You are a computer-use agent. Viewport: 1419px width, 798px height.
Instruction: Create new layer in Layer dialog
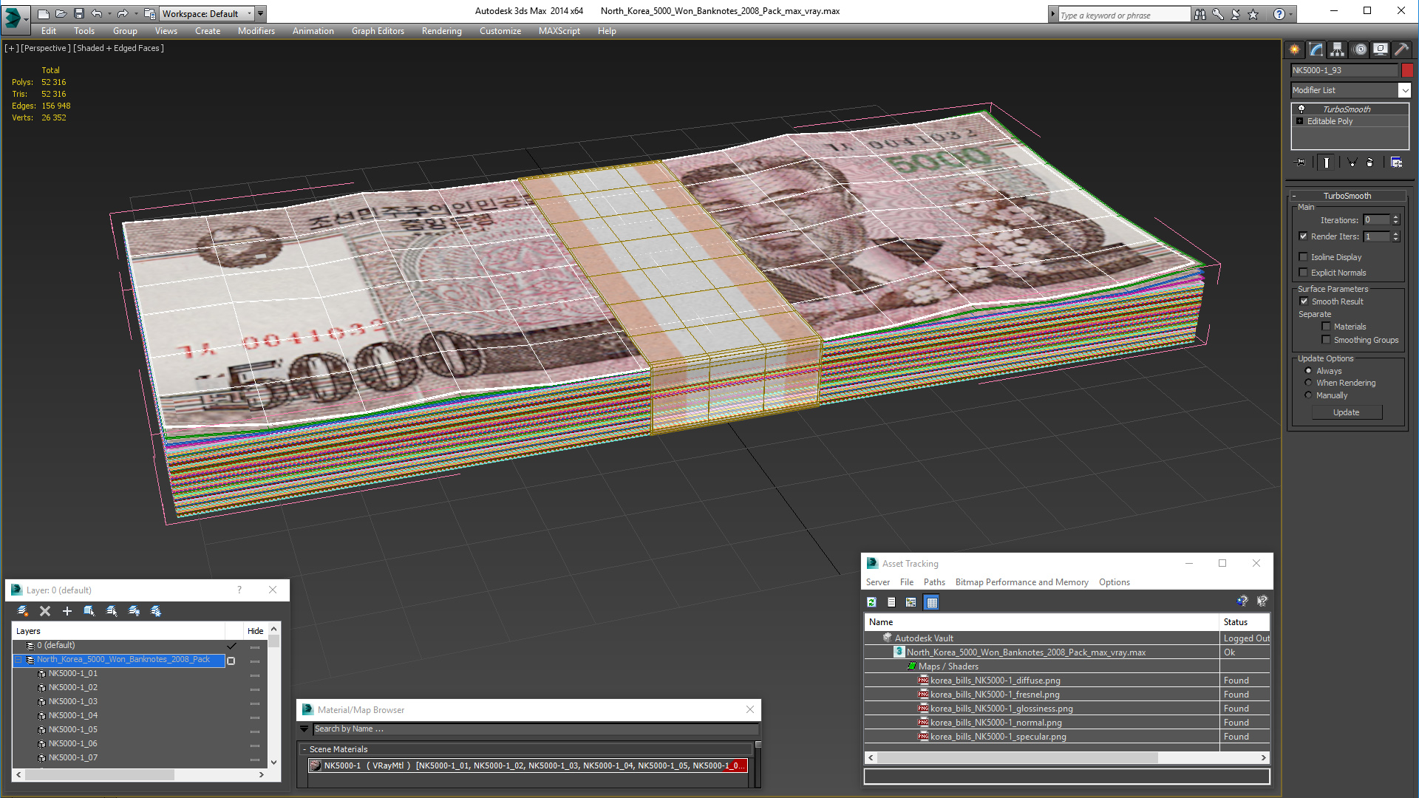click(23, 611)
